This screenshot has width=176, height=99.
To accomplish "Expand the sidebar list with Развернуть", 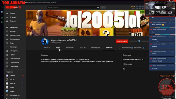I will [x=14, y=47].
